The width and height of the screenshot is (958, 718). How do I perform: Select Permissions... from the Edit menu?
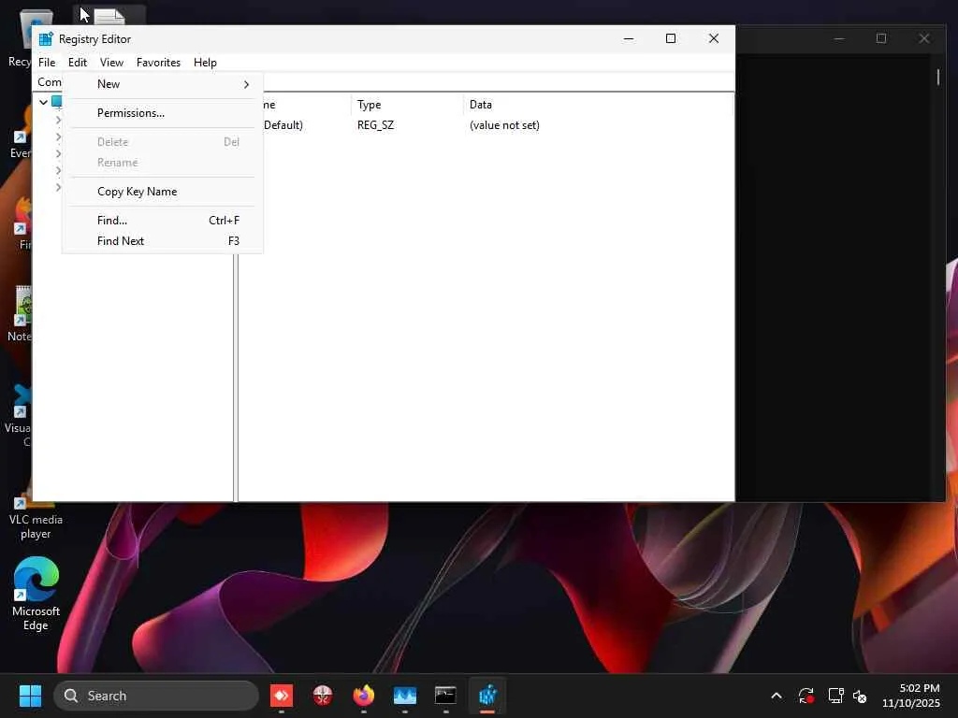[163, 113]
